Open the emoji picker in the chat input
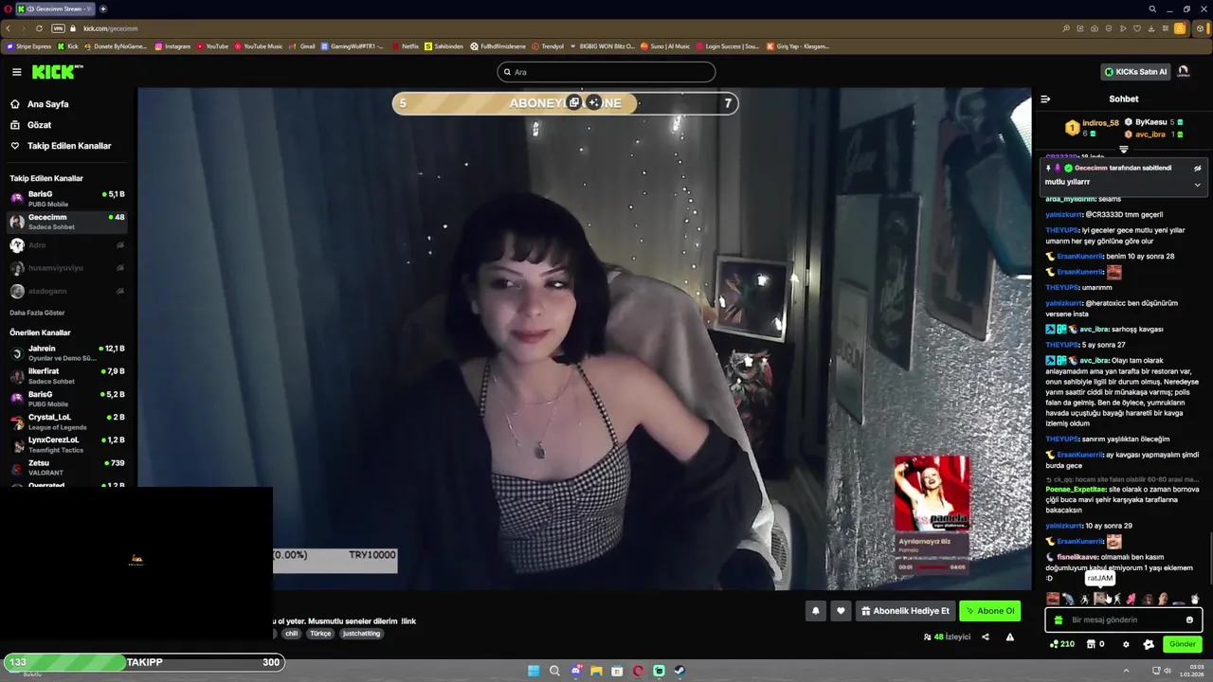Screen dimensions: 1213x682 [x=1189, y=619]
